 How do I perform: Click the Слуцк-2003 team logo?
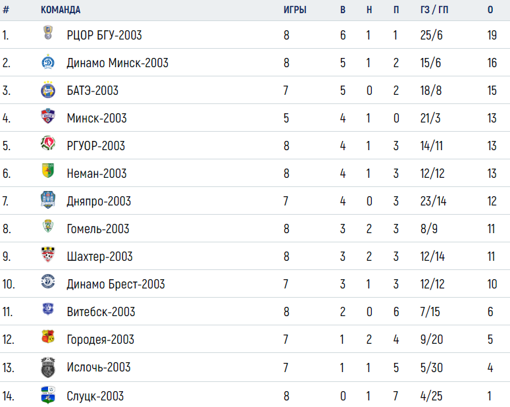[48, 394]
